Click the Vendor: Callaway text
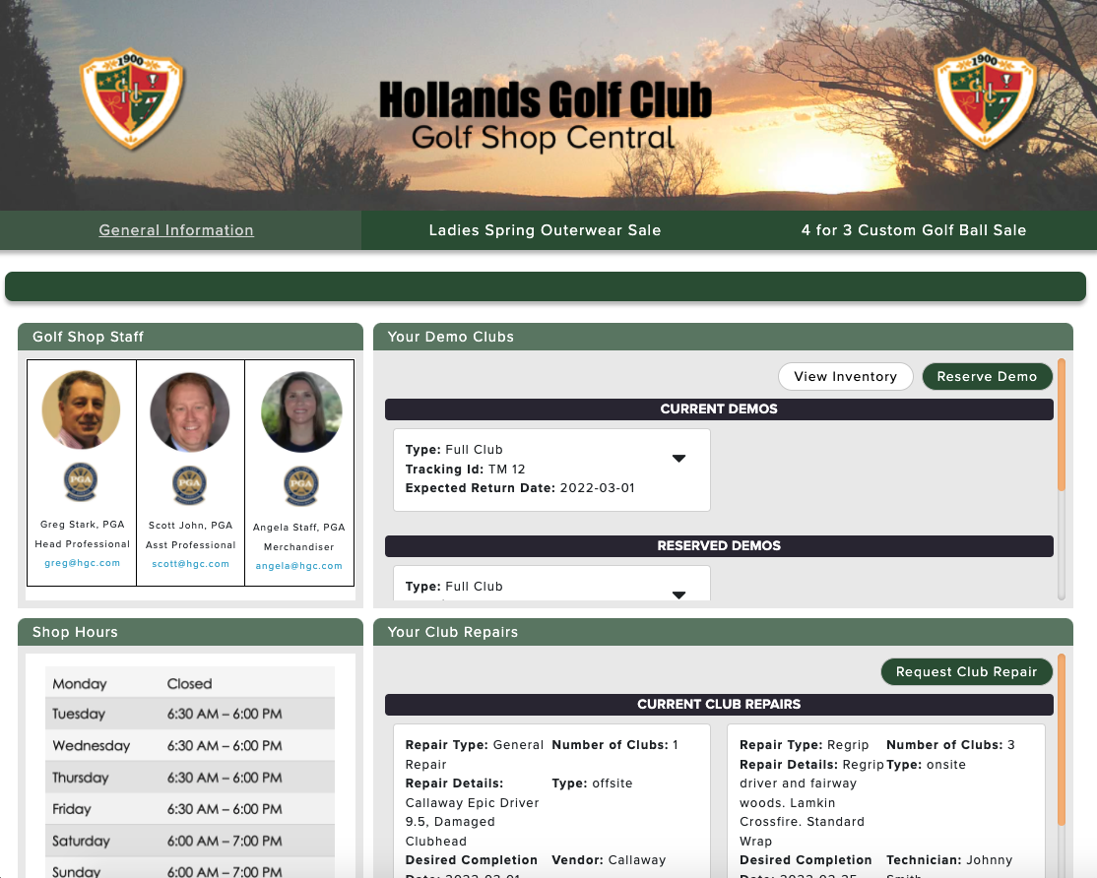This screenshot has height=878, width=1097. [609, 860]
